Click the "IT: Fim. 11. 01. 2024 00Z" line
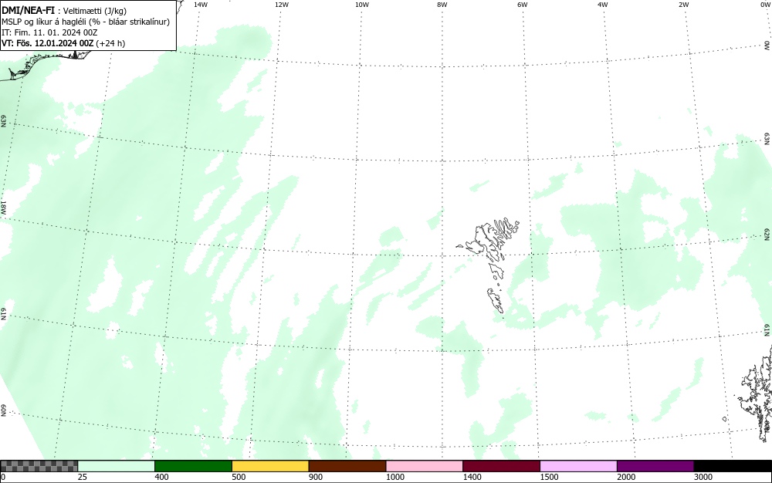The width and height of the screenshot is (772, 483). point(49,32)
